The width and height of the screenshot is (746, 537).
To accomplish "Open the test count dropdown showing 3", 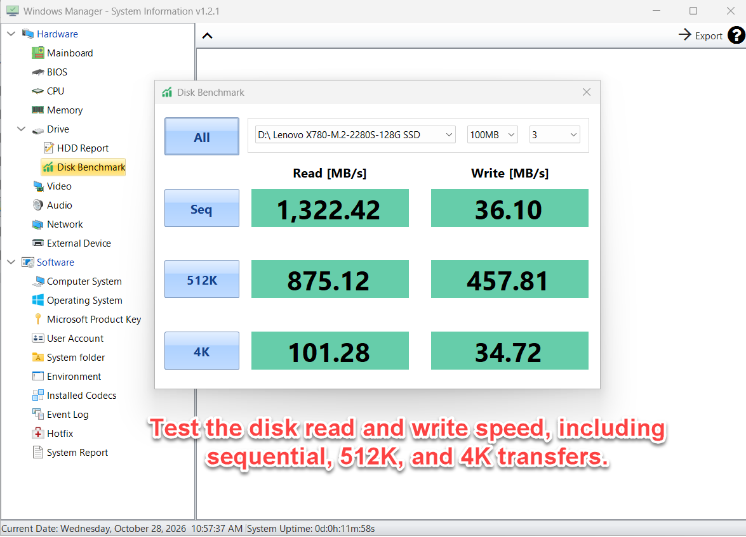I will coord(554,135).
